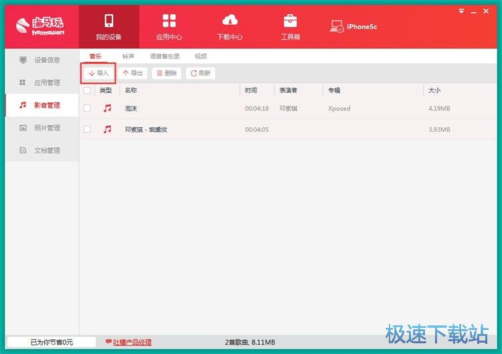The width and height of the screenshot is (502, 354).
Task: Click the 刷新 refresh button
Action: click(x=200, y=74)
